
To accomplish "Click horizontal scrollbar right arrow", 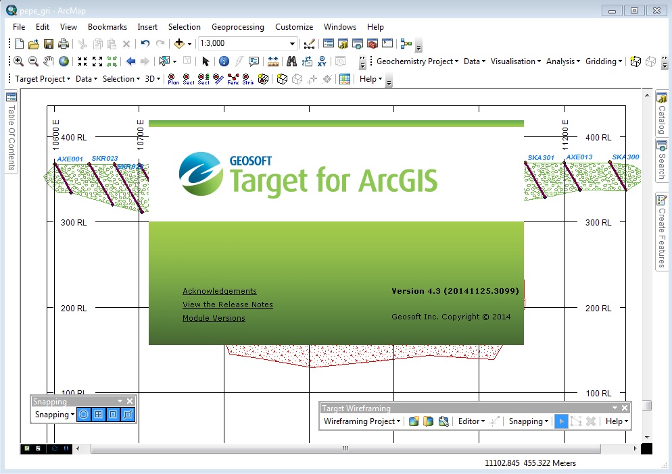I will [x=635, y=448].
